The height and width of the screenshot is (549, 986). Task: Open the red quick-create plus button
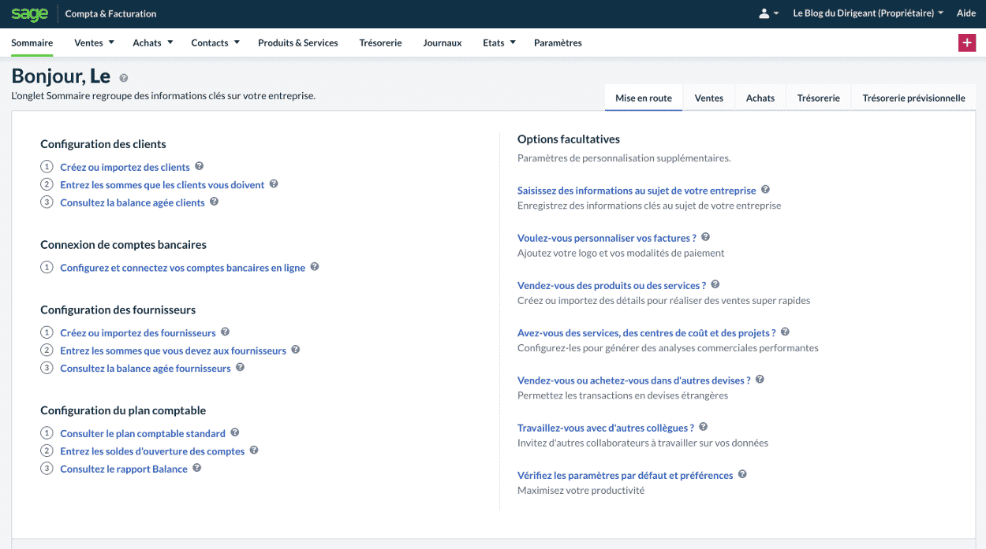(967, 43)
